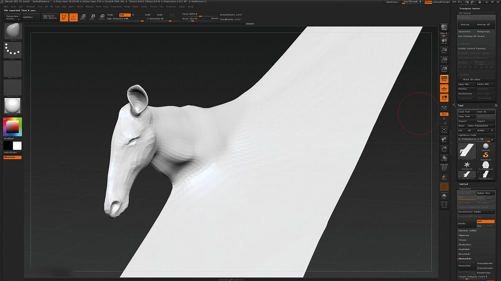Select the Scroll canvas icon

pyautogui.click(x=444, y=41)
